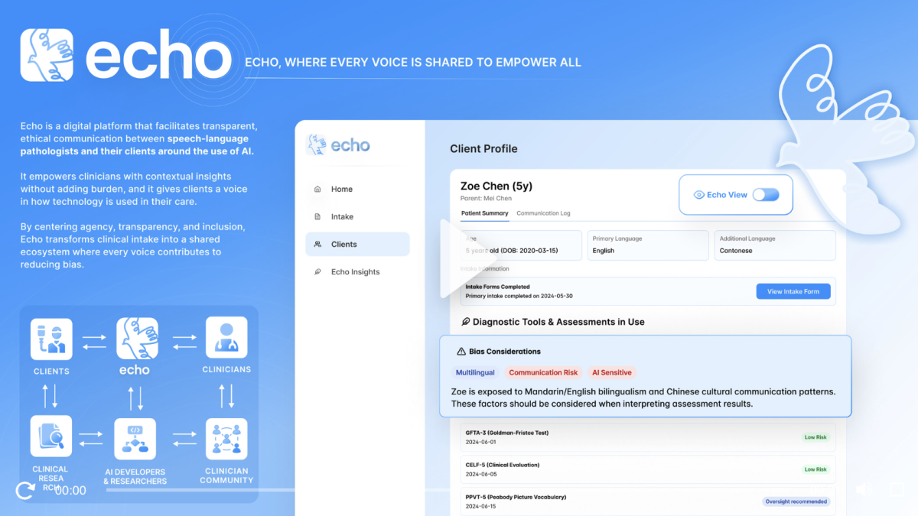Click the Echo Insights leaf icon
This screenshot has width=918, height=516.
coord(317,272)
